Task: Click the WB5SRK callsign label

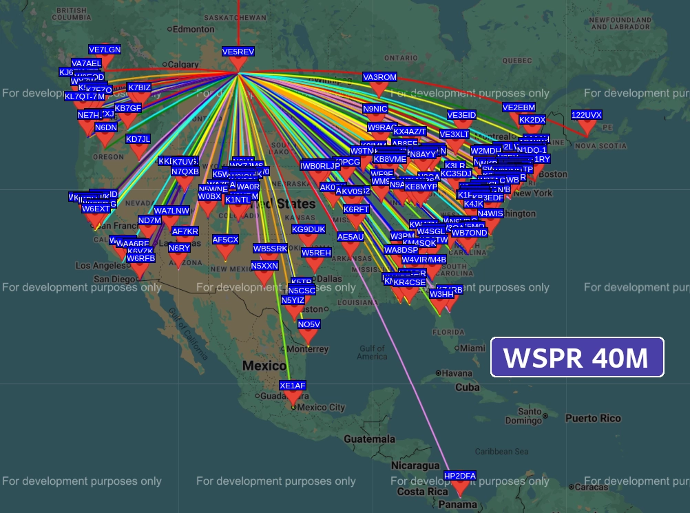Action: [x=270, y=249]
